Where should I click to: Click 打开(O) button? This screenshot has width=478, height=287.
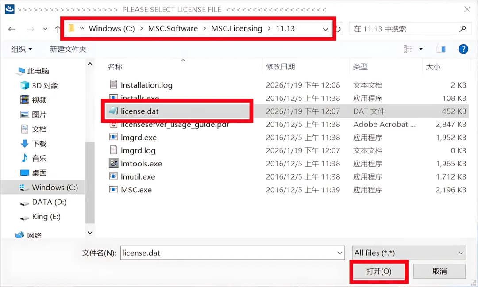tap(378, 271)
